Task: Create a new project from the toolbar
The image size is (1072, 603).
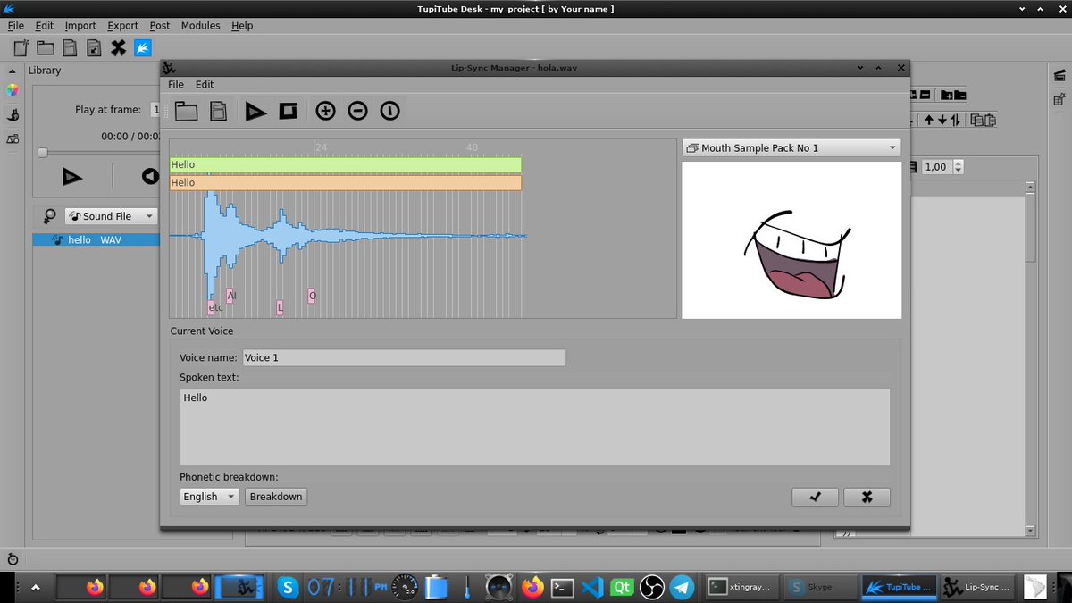Action: pos(20,47)
